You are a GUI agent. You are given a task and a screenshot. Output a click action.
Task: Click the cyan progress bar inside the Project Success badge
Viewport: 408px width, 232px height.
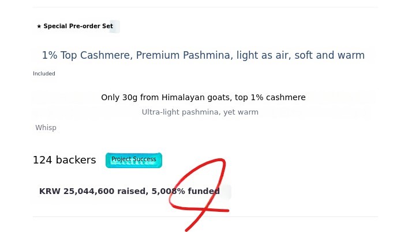(133, 163)
